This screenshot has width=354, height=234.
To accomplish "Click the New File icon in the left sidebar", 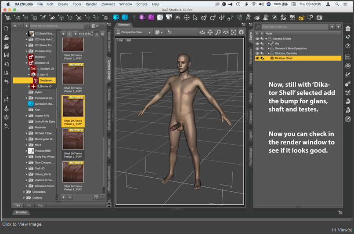I will (x=6, y=28).
